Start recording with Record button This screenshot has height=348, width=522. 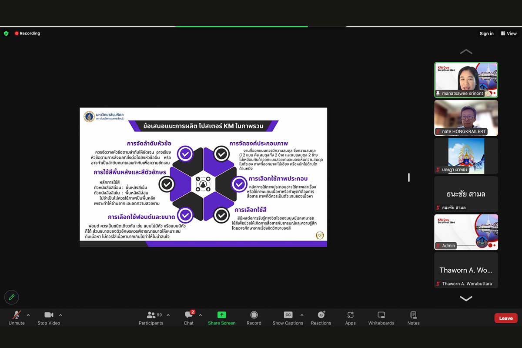(x=254, y=317)
